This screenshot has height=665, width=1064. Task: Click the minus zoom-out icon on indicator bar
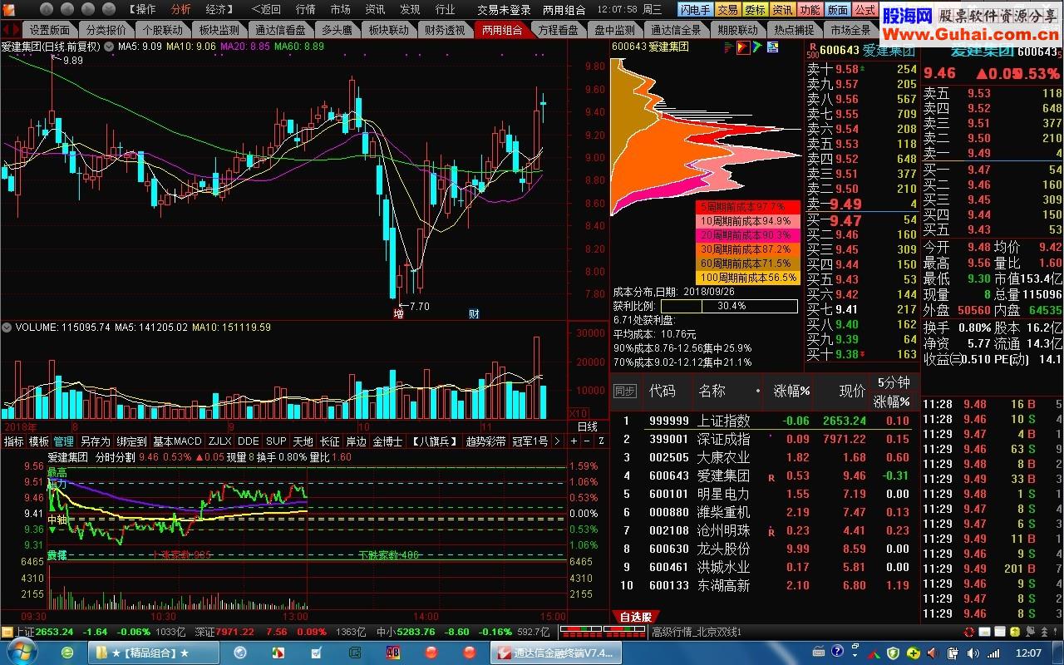[x=587, y=441]
